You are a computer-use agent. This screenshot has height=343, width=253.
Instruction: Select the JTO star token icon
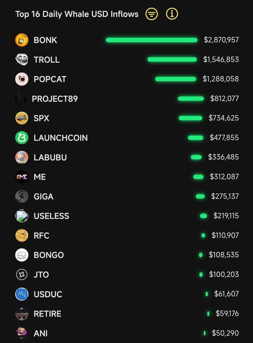click(x=22, y=274)
